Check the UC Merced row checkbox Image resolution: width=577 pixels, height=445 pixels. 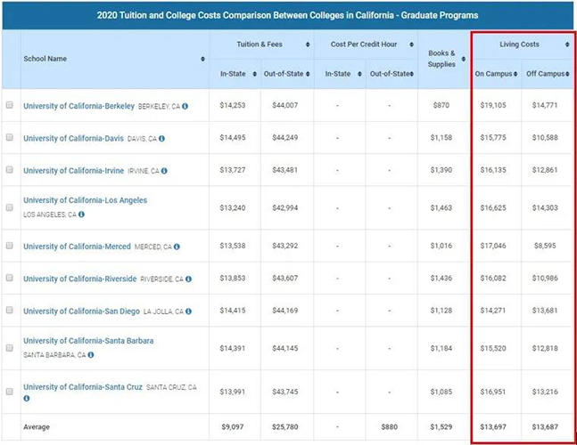point(10,246)
